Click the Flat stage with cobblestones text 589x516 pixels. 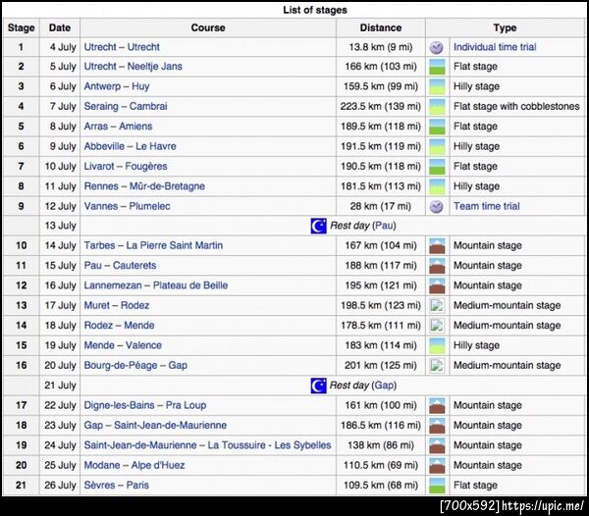tap(516, 106)
